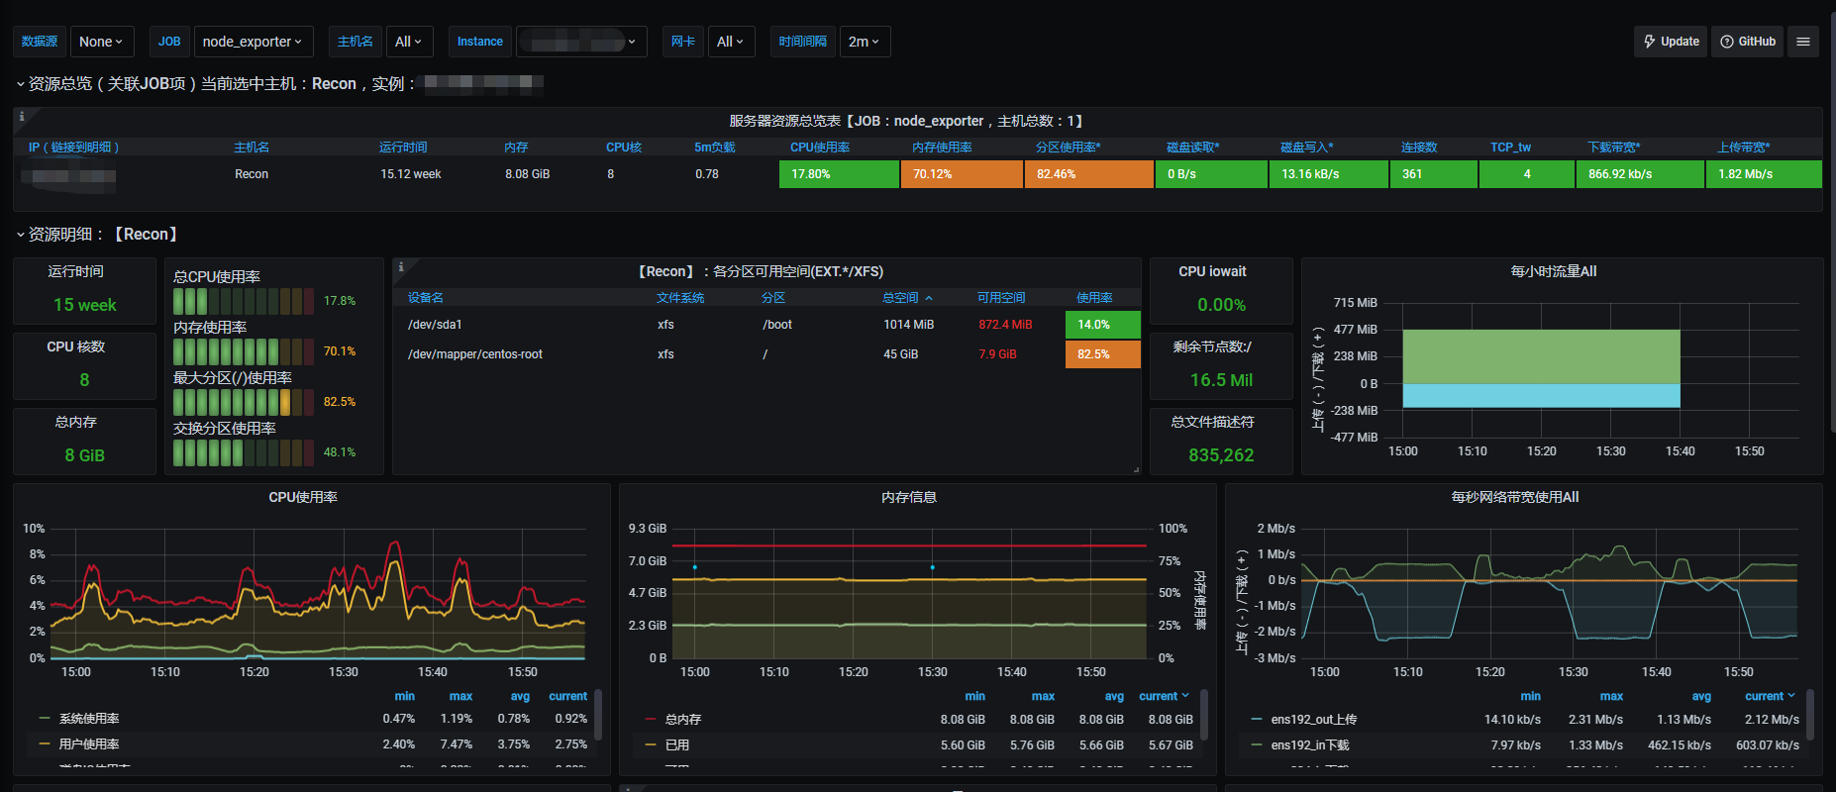Open the Instance value dropdown
This screenshot has width=1836, height=792.
coord(582,42)
